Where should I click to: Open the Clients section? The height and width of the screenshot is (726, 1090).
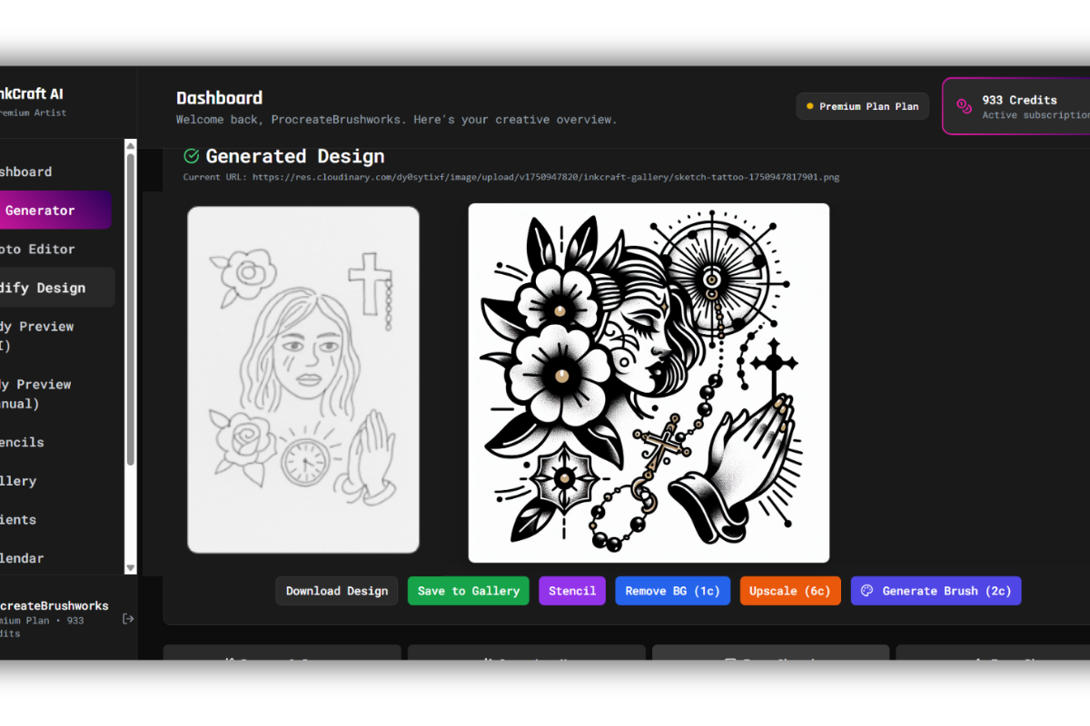point(19,519)
